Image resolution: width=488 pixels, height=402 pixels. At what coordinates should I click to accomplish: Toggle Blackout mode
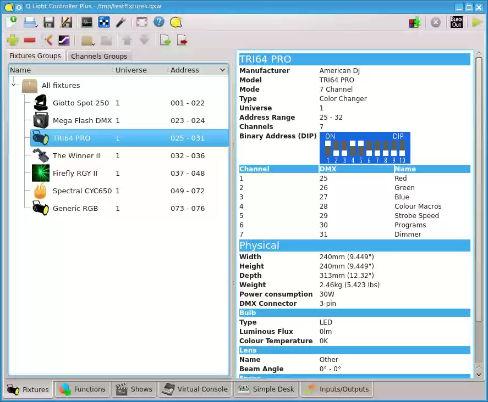pos(456,22)
